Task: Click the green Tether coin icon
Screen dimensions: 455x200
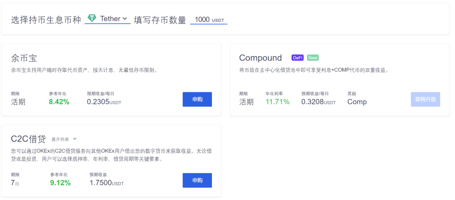Action: (92, 18)
